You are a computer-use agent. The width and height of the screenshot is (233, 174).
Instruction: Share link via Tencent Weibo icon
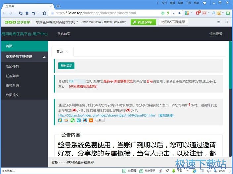[x=79, y=120]
